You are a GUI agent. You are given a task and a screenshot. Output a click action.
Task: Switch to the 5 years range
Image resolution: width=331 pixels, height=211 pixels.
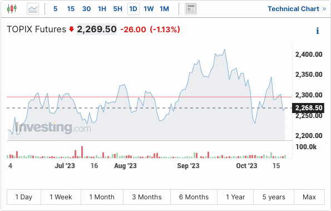pos(274,197)
